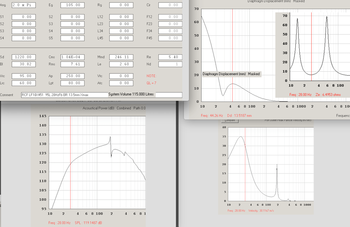350x227 pixels.
Task: Click the Re field showing 5.40
Action: pyautogui.click(x=170, y=57)
